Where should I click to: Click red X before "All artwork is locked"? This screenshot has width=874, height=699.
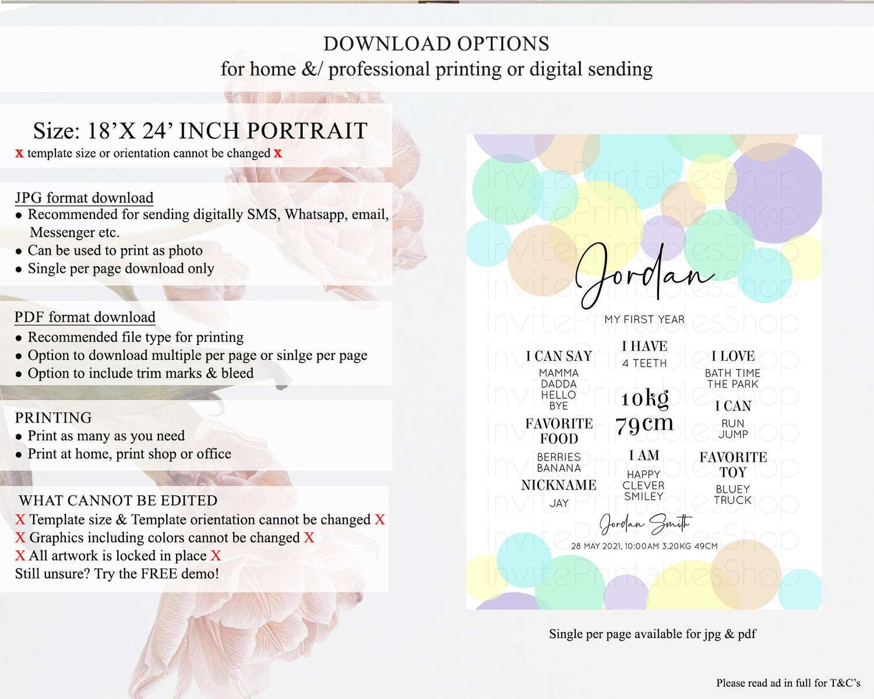tap(20, 556)
